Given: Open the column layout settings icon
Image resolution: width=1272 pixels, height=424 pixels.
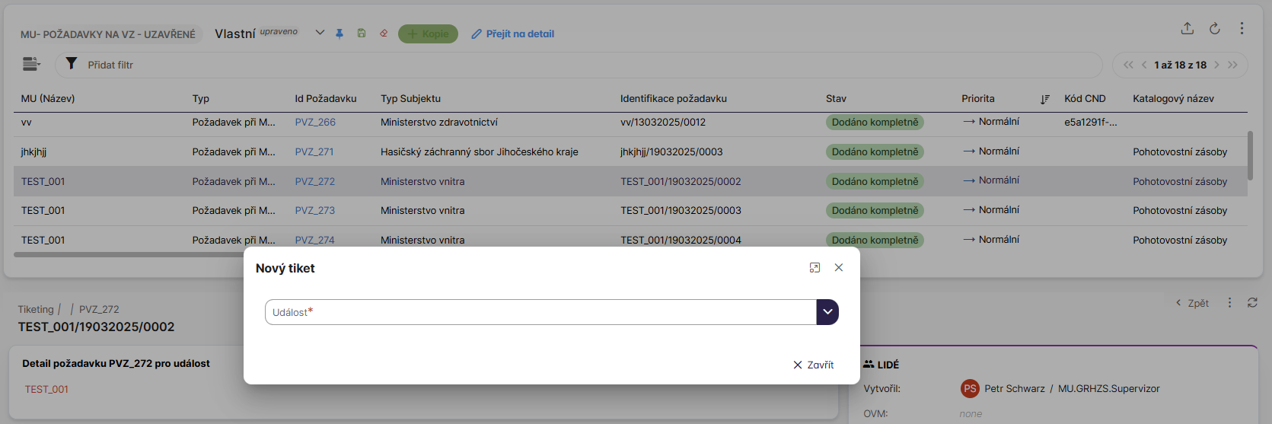Looking at the screenshot, I should pyautogui.click(x=30, y=64).
